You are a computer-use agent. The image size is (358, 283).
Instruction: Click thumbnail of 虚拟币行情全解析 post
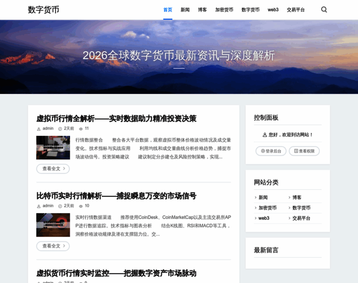[53, 148]
